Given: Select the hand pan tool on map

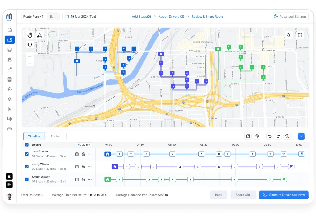Looking at the screenshot, I should 30,35.
